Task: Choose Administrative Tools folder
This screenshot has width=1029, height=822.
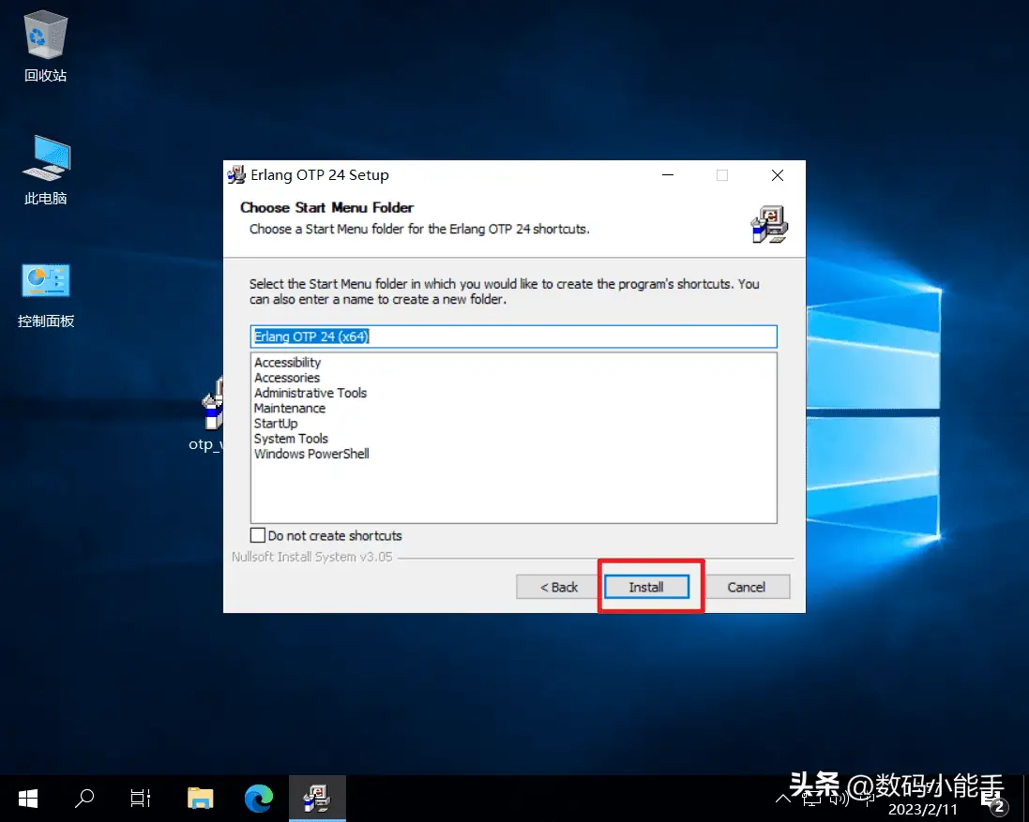Action: [x=310, y=393]
